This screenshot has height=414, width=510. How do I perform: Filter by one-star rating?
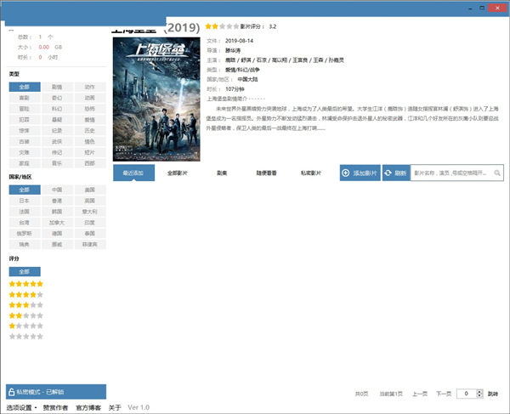coord(25,326)
